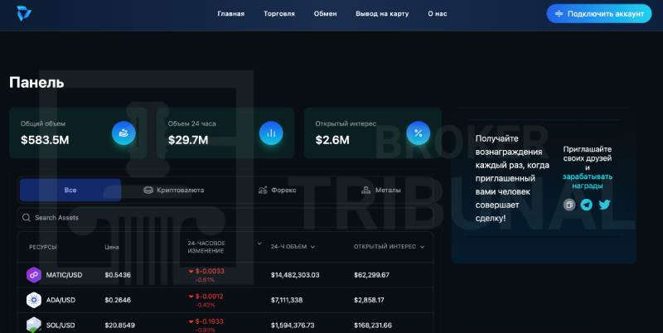Select the Форекс asset tab
The image size is (663, 333).
(x=278, y=191)
